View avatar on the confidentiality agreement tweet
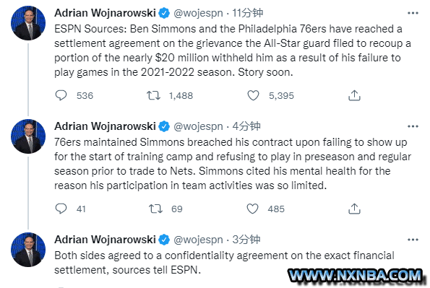430x288 pixels. point(28,250)
